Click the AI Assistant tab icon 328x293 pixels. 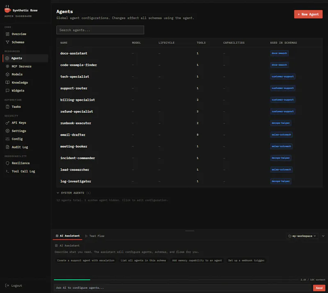[57, 236]
